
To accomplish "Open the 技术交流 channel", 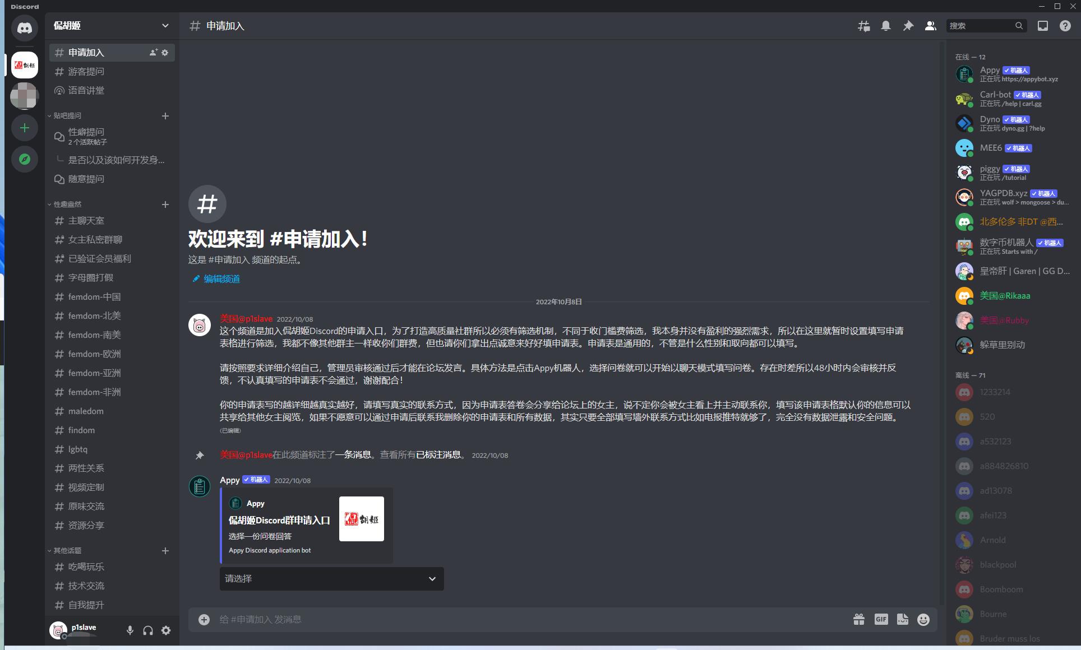I will pyautogui.click(x=112, y=586).
